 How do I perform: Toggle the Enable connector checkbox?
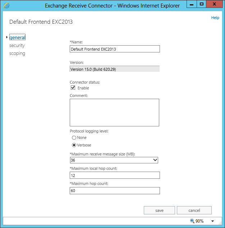click(x=73, y=88)
